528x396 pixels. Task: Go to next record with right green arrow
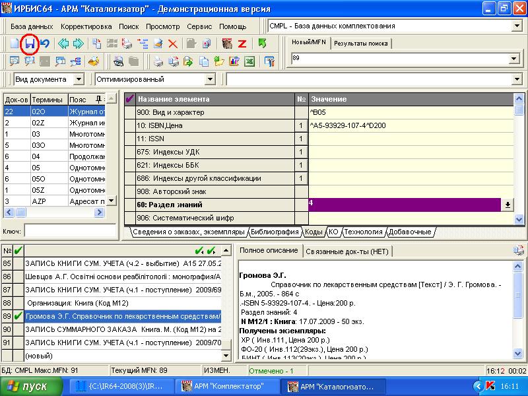point(78,44)
